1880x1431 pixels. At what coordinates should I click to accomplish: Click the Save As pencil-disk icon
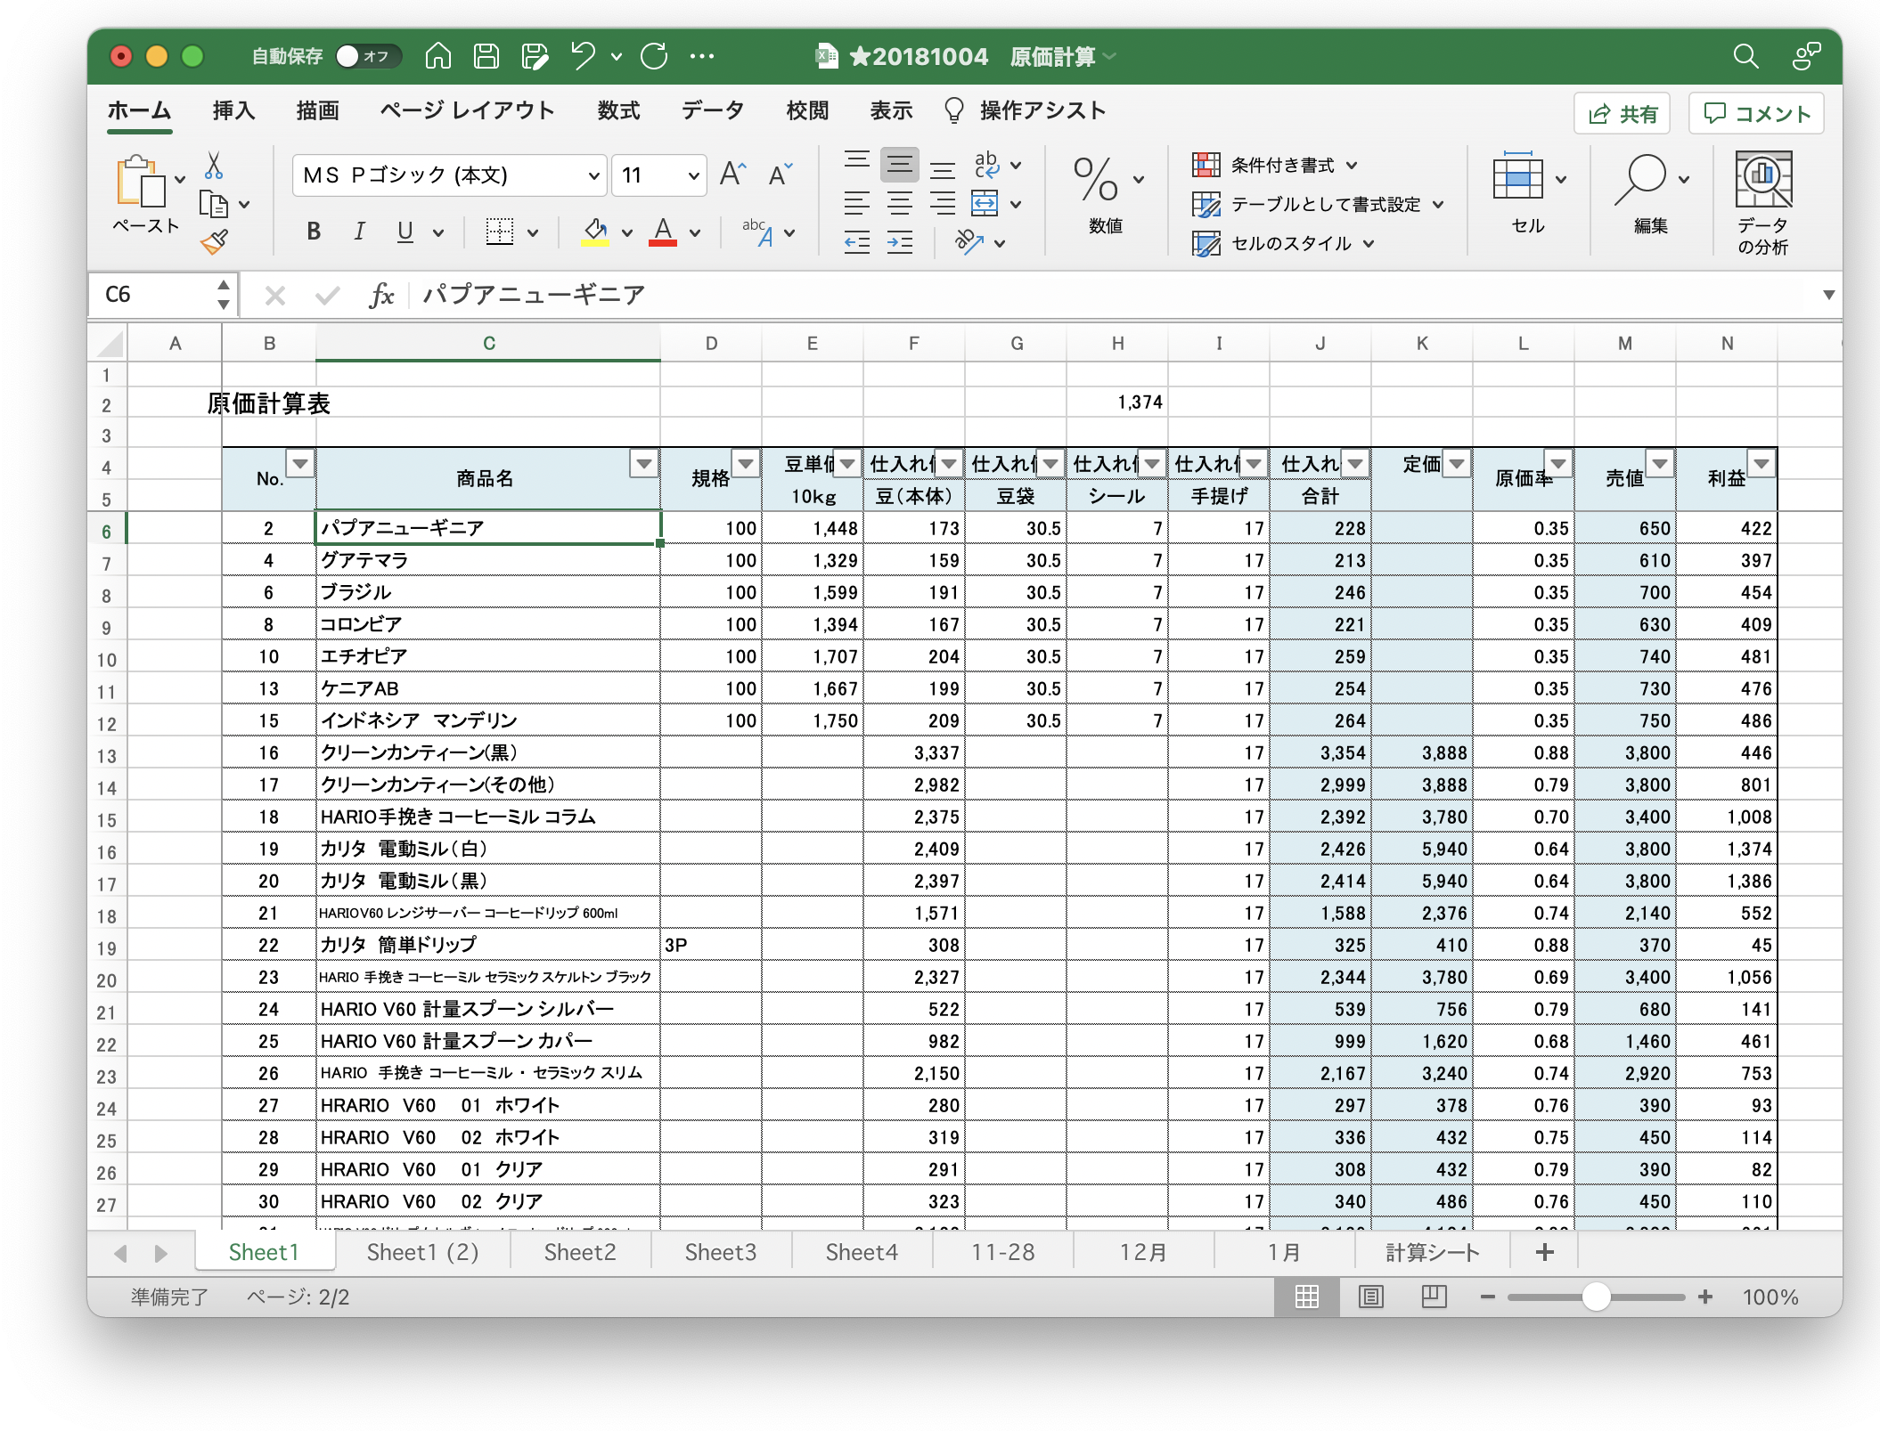535,56
